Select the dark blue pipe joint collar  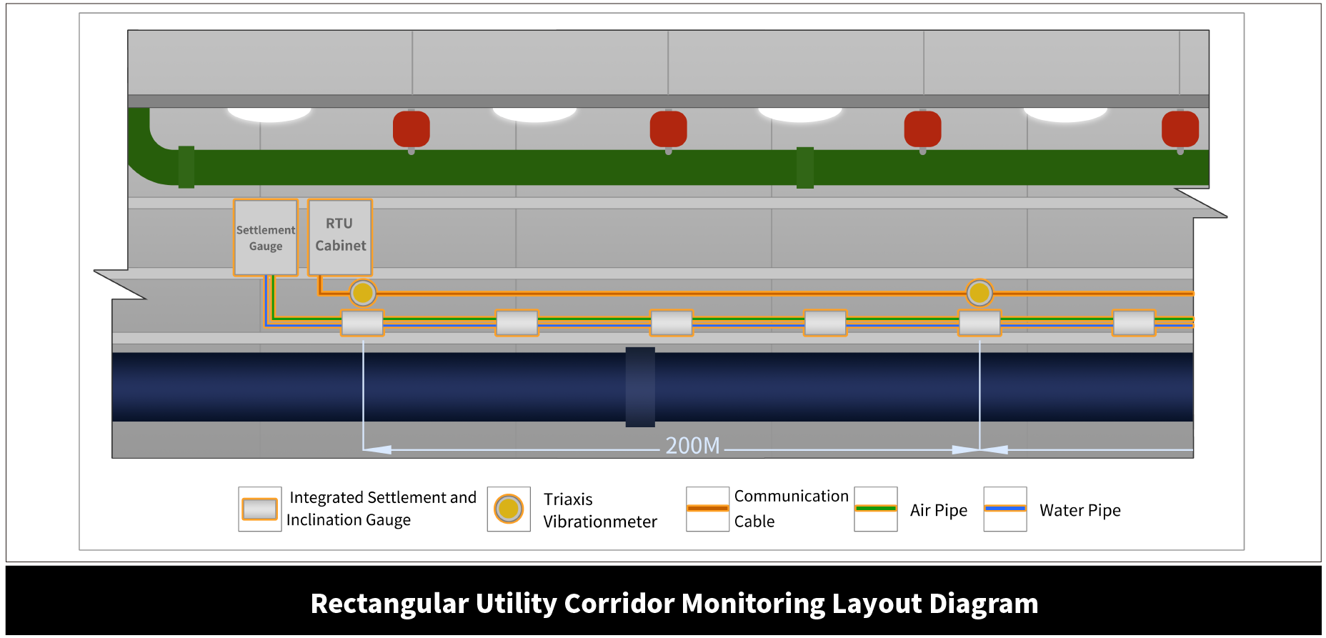click(640, 387)
